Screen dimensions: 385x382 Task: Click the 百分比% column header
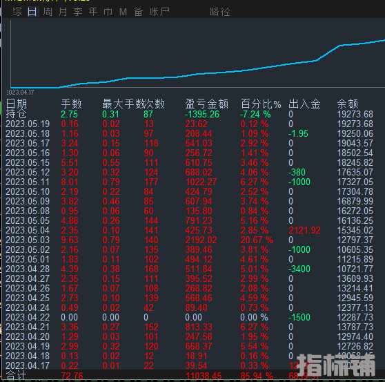261,104
